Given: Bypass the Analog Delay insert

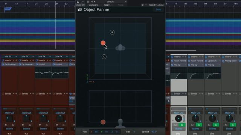Looking at the screenshot, I should (223, 61).
